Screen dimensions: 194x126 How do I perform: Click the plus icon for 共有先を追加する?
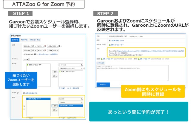pyautogui.click(x=24, y=93)
